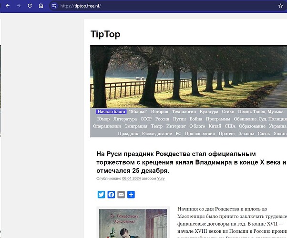Click the browser forward arrow
The width and height of the screenshot is (287, 238).
(19, 6)
